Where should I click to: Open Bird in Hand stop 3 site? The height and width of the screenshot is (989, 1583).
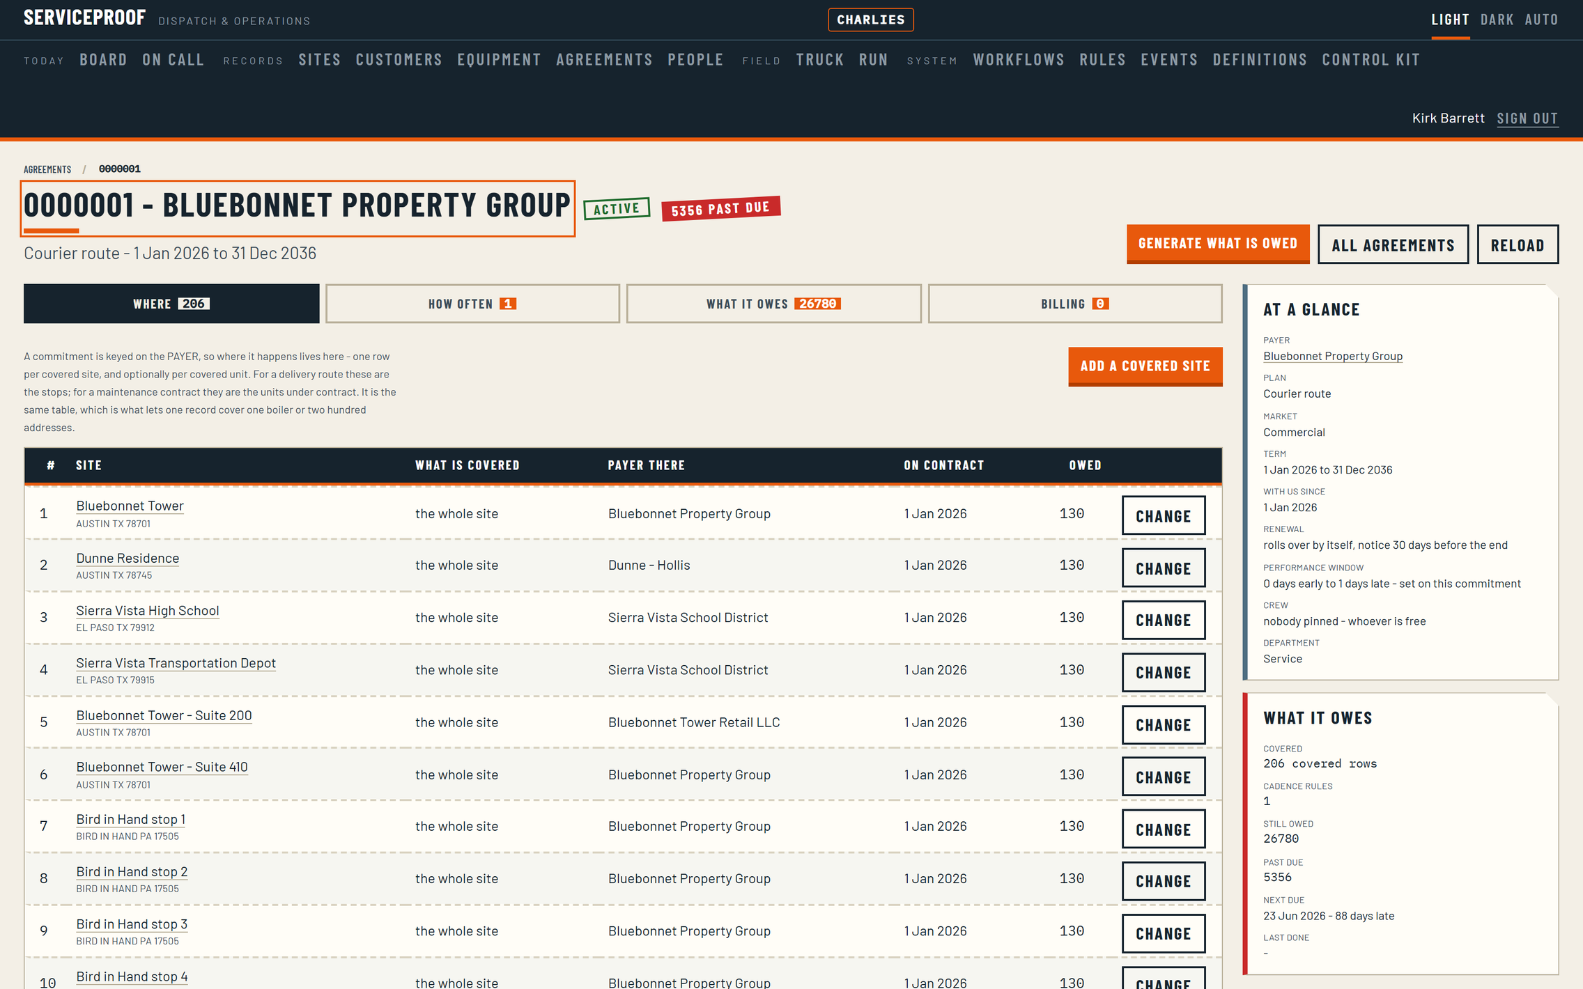pos(132,924)
